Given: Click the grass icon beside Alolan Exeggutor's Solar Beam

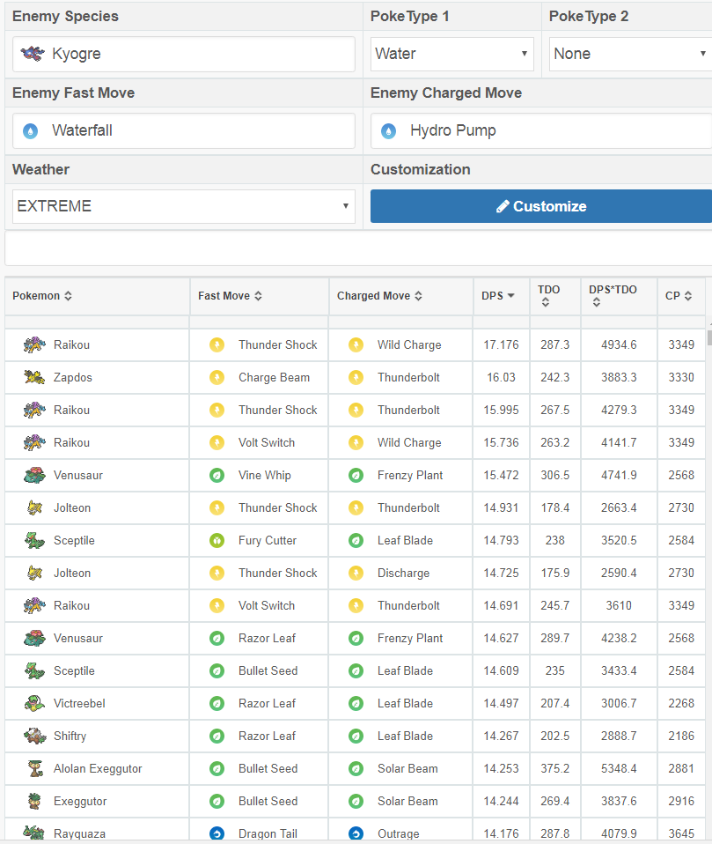Looking at the screenshot, I should point(356,768).
